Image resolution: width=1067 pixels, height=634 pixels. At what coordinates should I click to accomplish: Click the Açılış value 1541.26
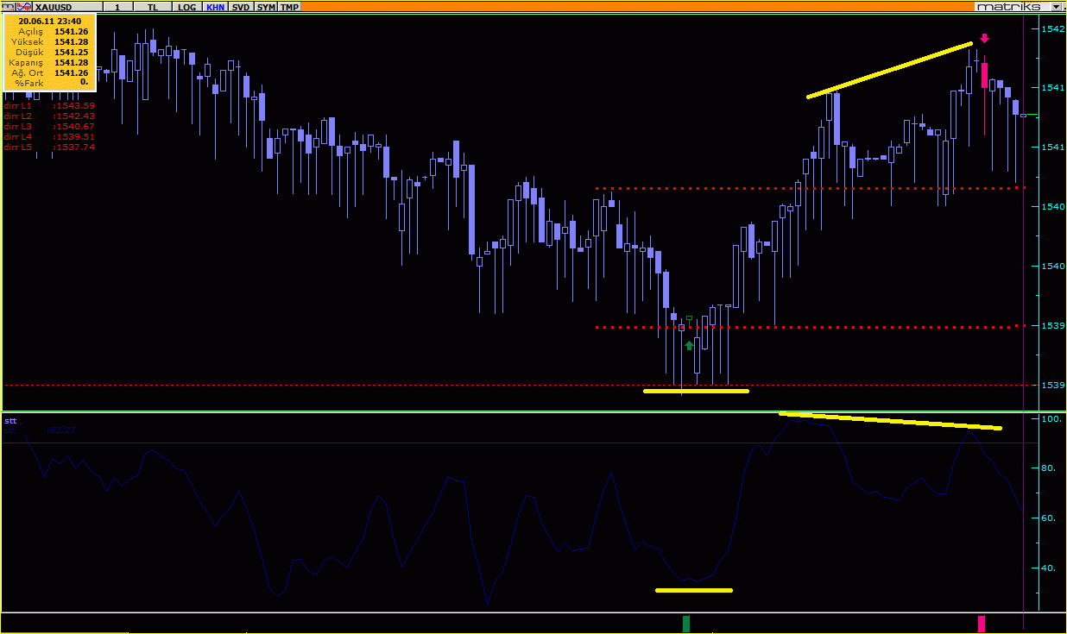71,31
